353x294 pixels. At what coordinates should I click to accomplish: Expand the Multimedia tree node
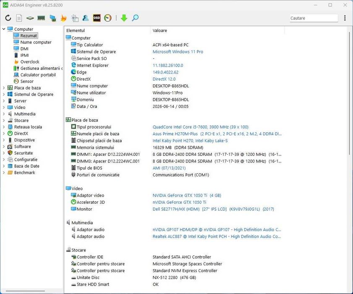click(x=4, y=114)
